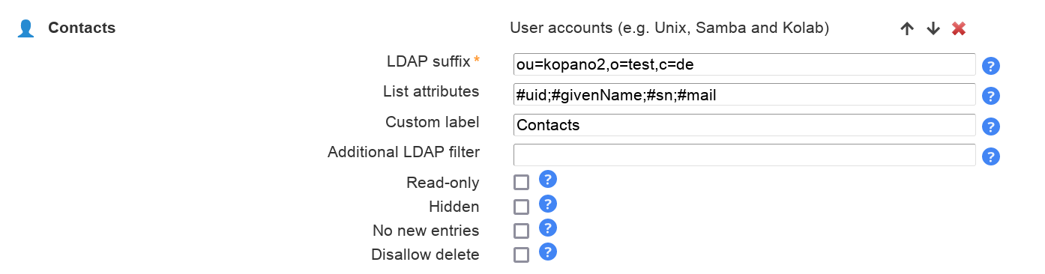This screenshot has height=274, width=1045.
Task: Open help next to Hidden checkbox
Action: click(548, 204)
